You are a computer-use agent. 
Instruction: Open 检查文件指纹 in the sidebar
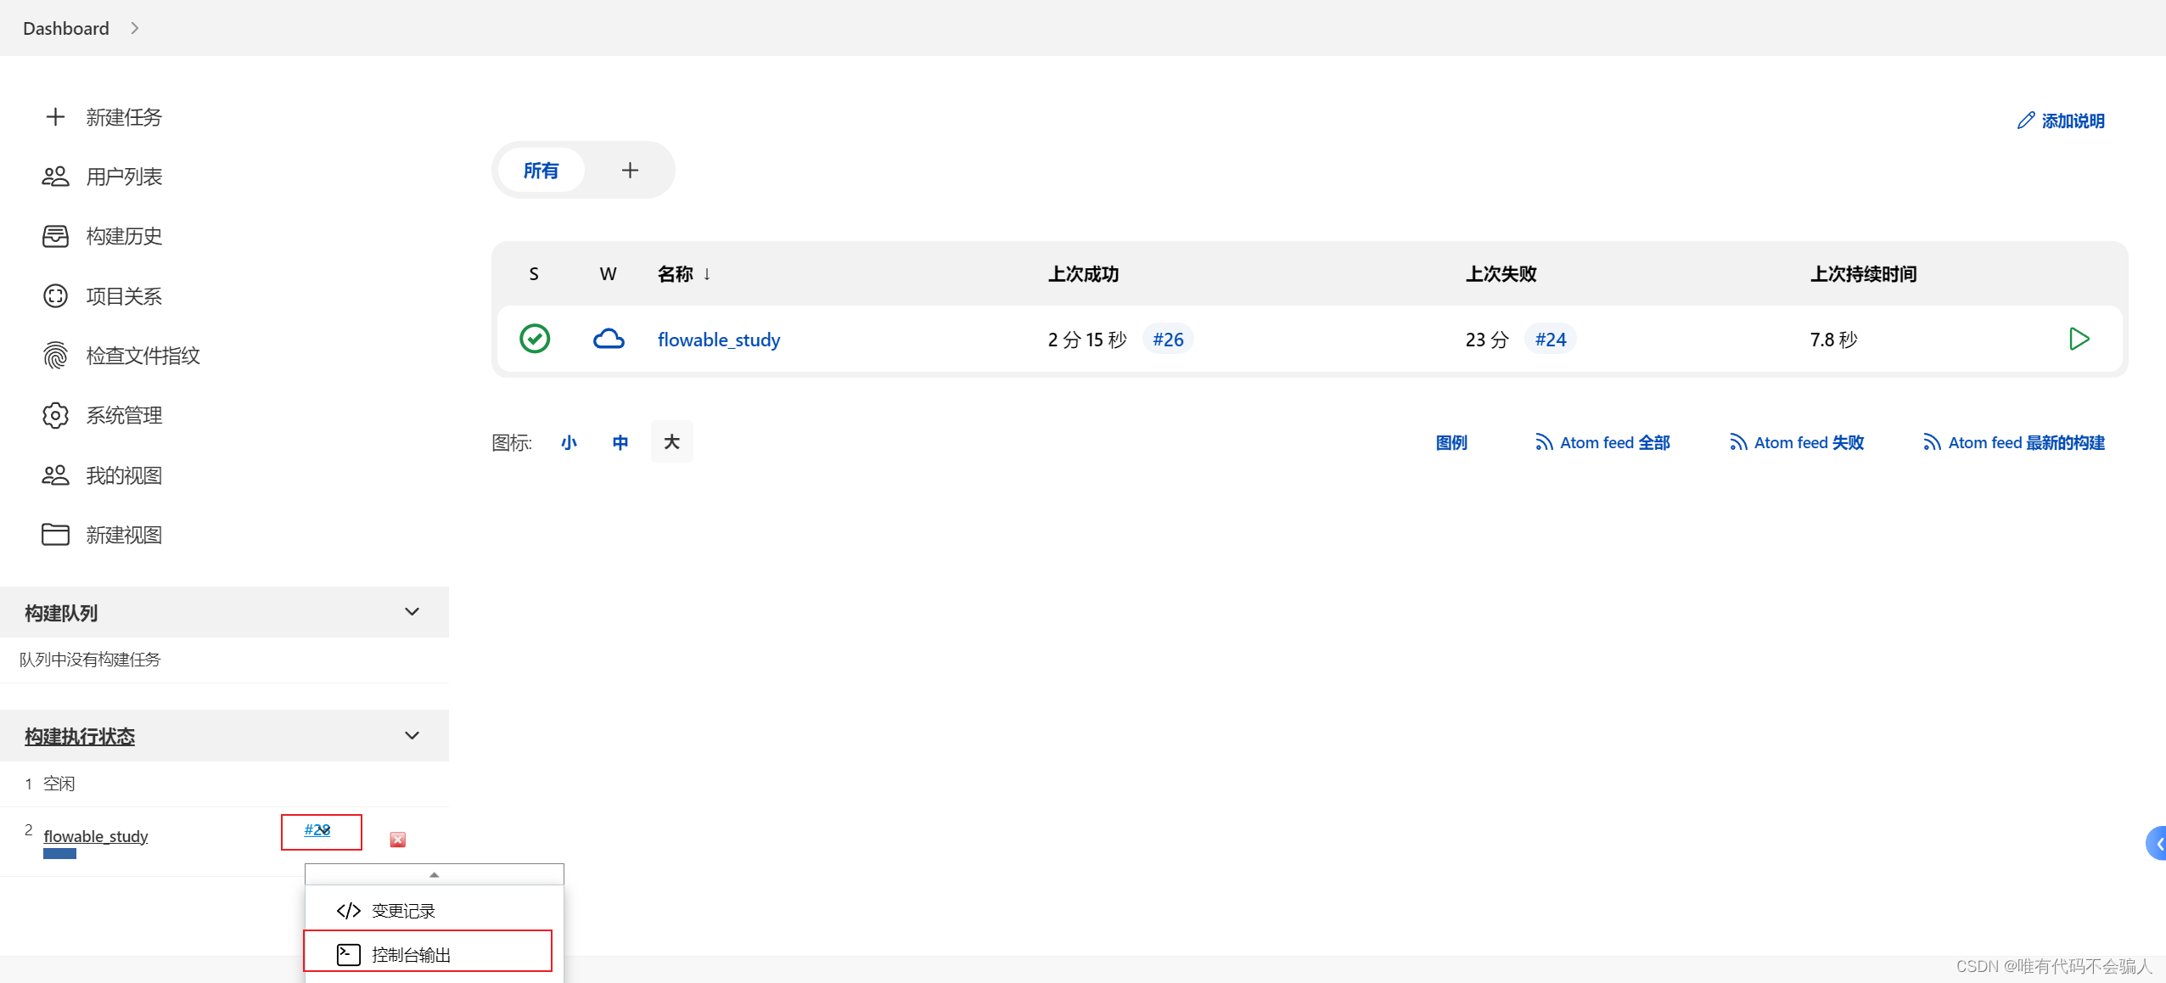[143, 356]
